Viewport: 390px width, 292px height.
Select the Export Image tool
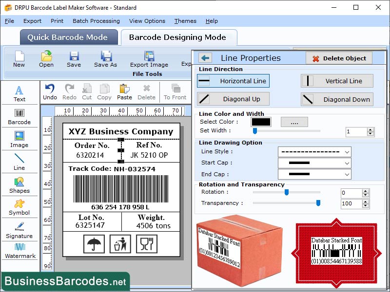[149, 60]
